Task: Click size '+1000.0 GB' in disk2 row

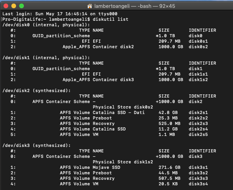Action: [x=170, y=101]
